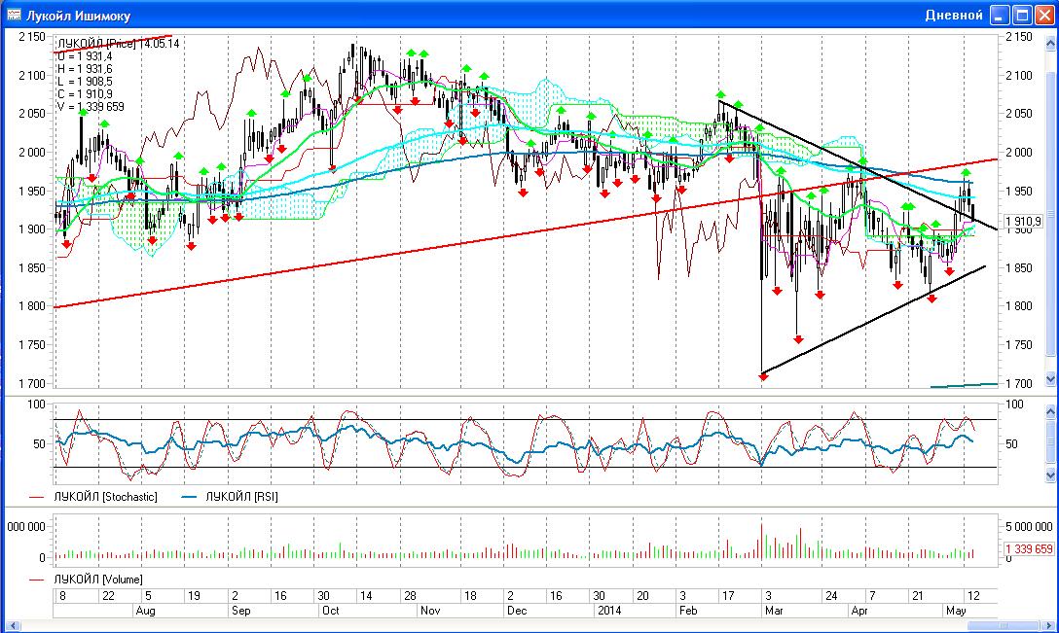Viewport: 1059px width, 633px height.
Task: Click the 'Dec' month label on the time axis
Action: [517, 610]
